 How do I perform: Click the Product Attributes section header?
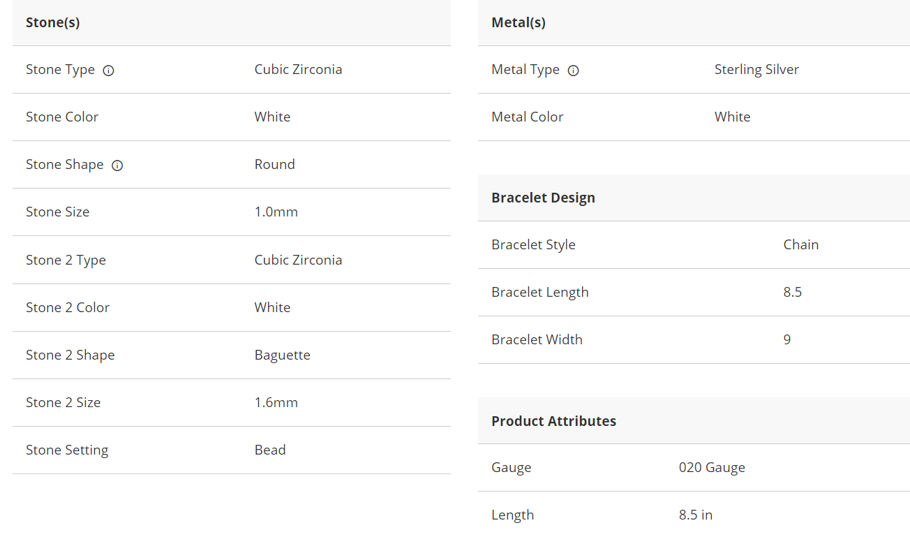(553, 421)
